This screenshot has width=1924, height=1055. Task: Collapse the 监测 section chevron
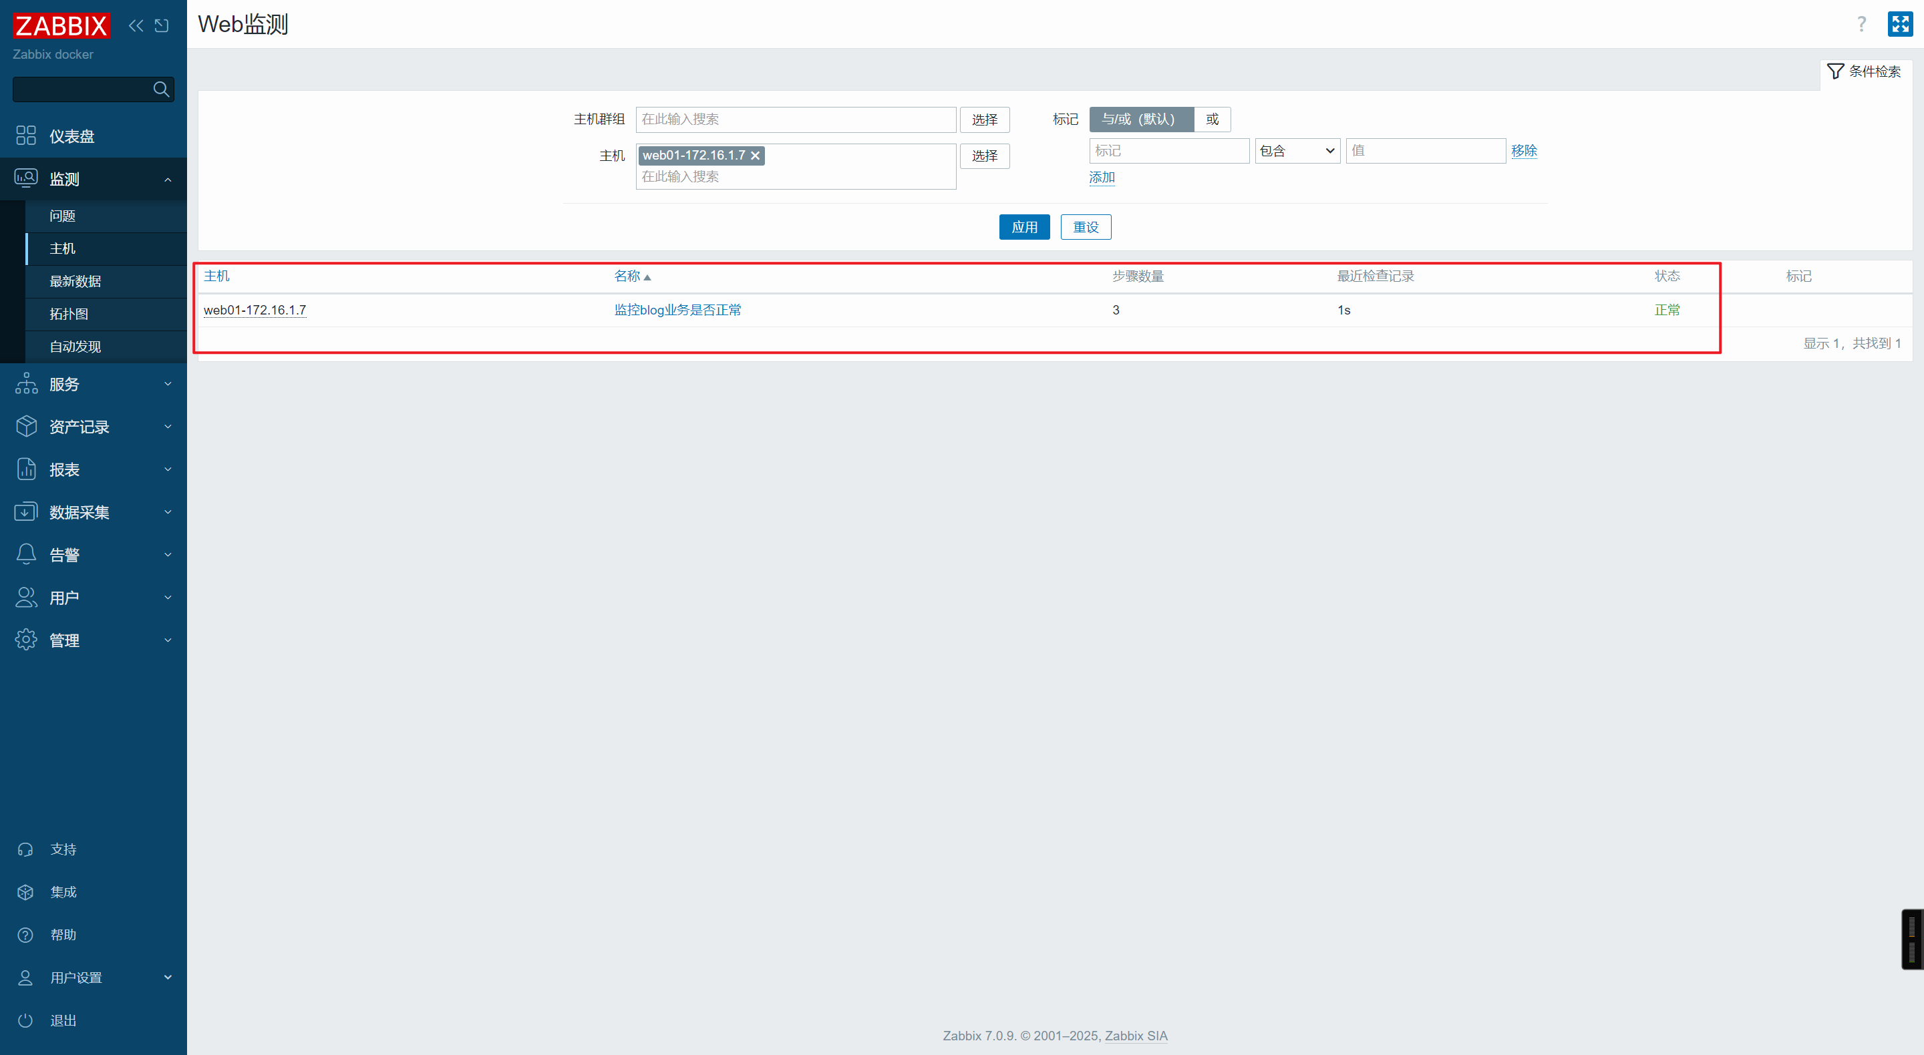(168, 179)
